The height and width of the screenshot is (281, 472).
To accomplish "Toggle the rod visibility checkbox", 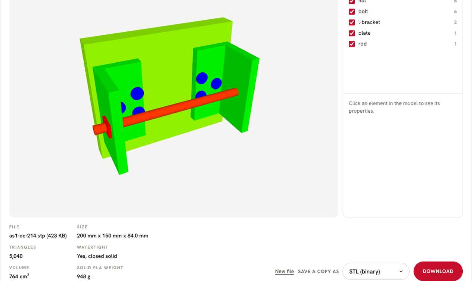I will 352,44.
